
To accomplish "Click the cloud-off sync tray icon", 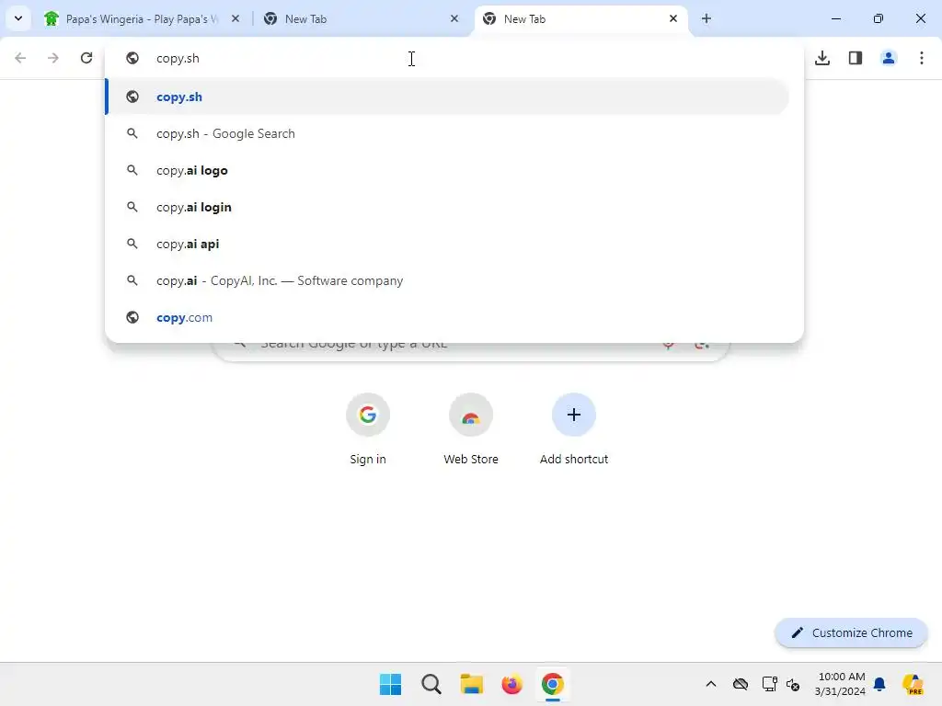I will coord(741,684).
